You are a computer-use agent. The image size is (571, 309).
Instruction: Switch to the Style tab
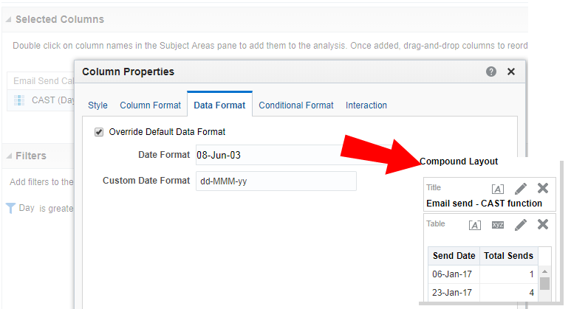coord(98,105)
